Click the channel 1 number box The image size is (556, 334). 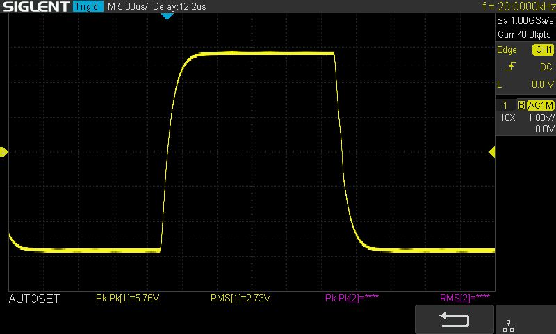tap(505, 105)
